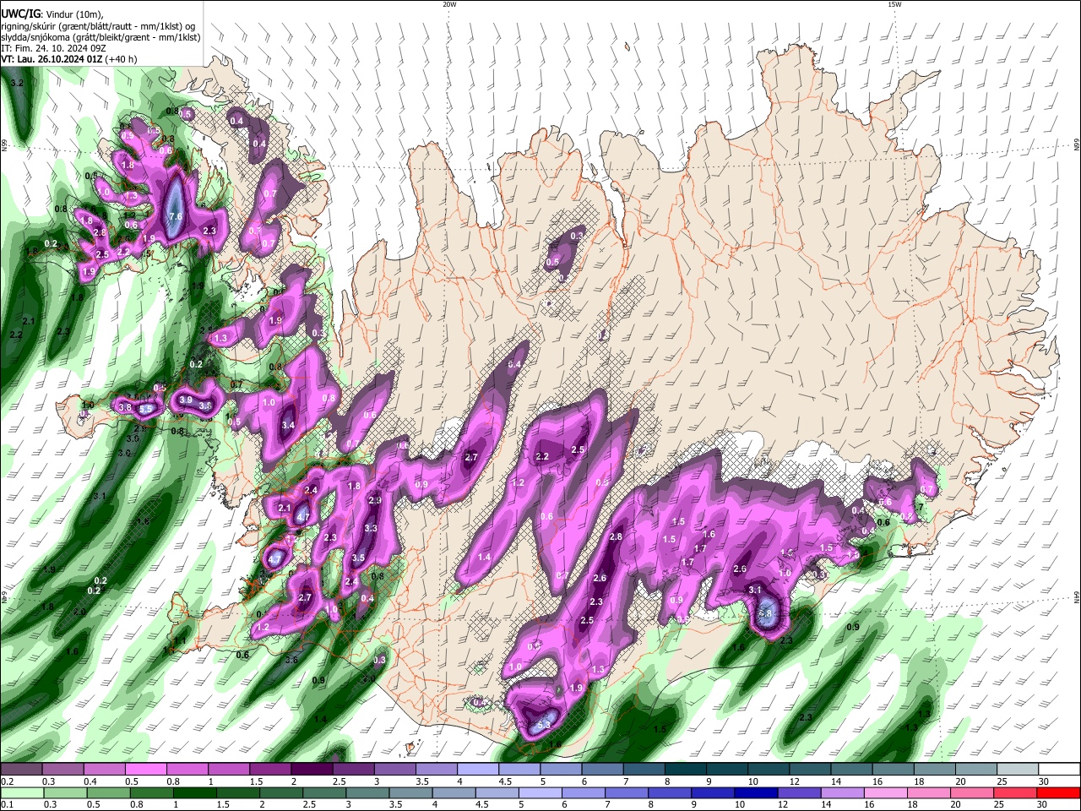1081x811 pixels.
Task: Pick upper legend swatch starting at 8 (dark teal)
Action: click(686, 769)
